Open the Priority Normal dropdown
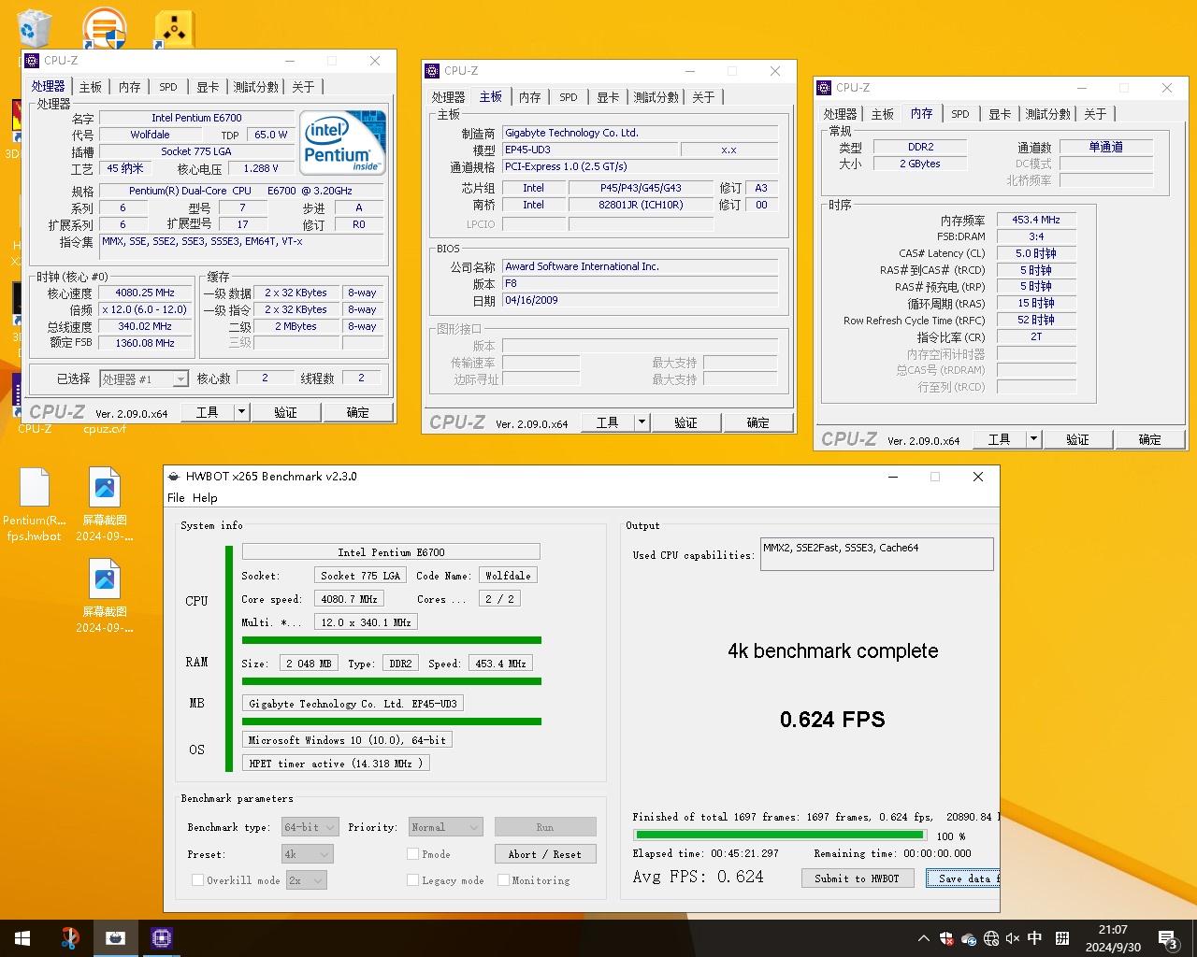 [445, 827]
